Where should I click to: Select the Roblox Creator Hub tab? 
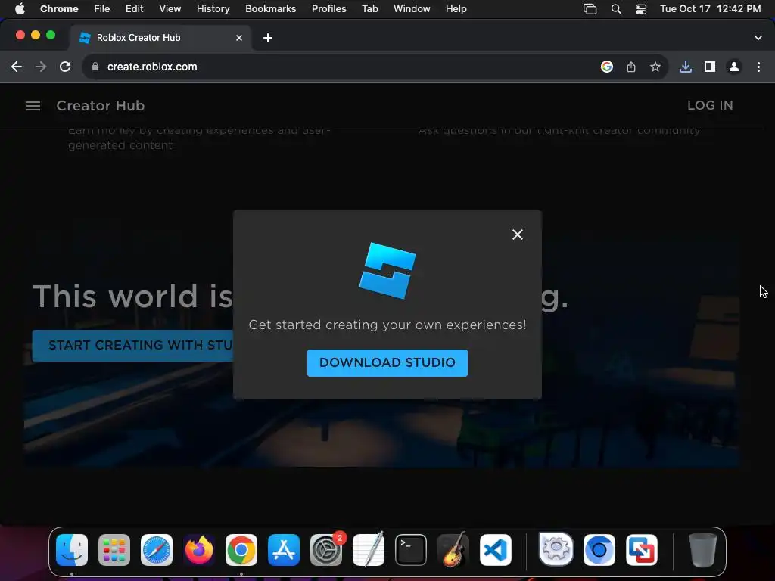coord(160,38)
